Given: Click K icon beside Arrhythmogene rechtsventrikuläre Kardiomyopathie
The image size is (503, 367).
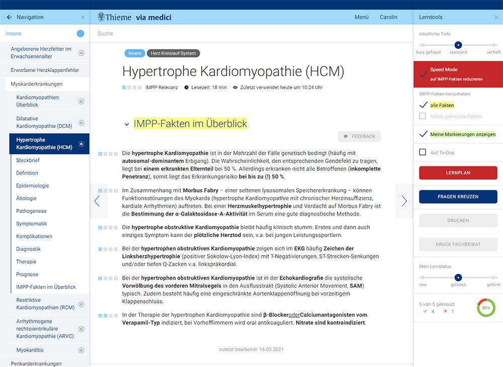Looking at the screenshot, I should point(81,329).
